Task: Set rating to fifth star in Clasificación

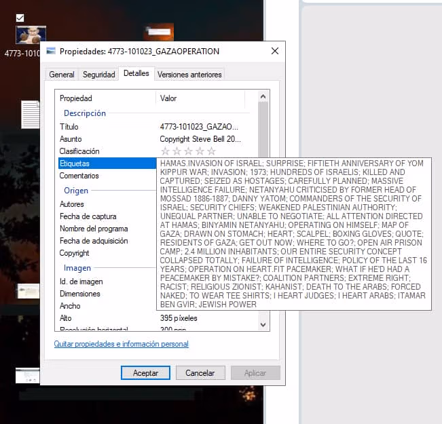Action: coord(211,151)
